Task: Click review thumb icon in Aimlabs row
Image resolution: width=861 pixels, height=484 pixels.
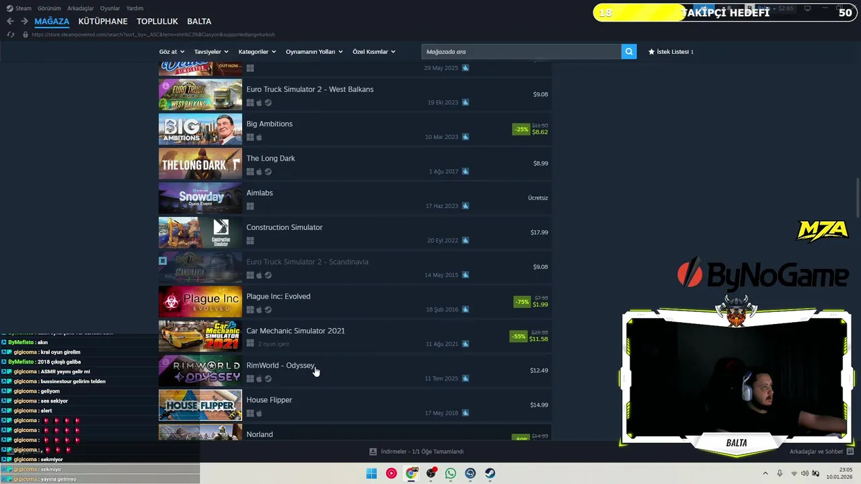Action: [x=465, y=206]
